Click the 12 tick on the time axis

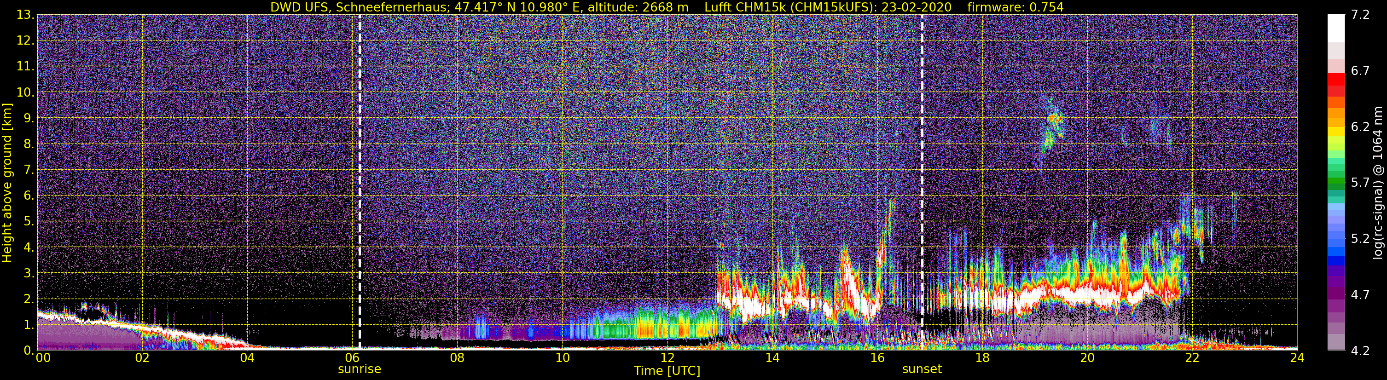point(667,358)
